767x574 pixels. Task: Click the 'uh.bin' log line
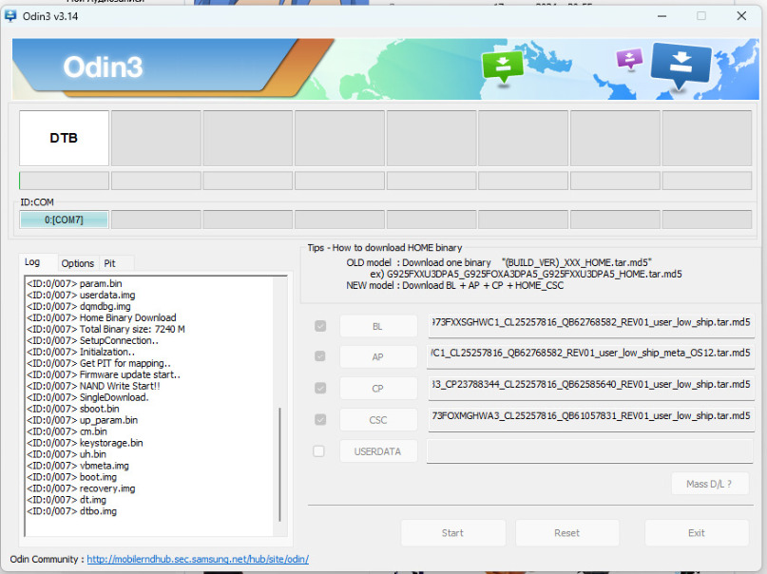pos(66,454)
